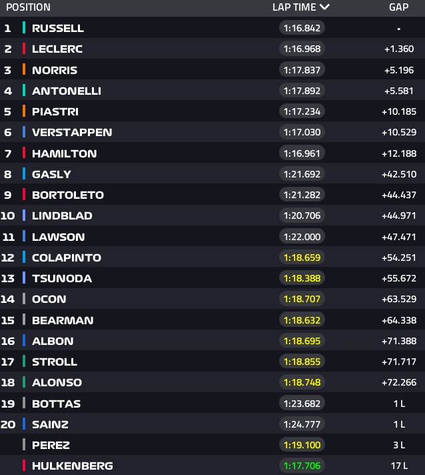This screenshot has width=425, height=475.
Task: Click Gasly's gap value +42.510
Action: tap(399, 174)
